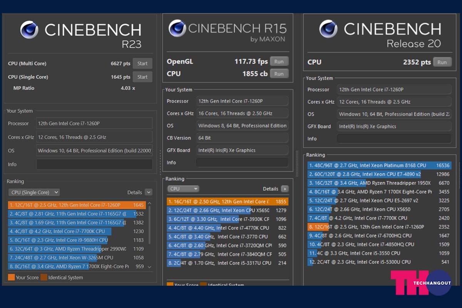Select R20 row 12th Gen i7-1260P score 2352
Viewport: 462px width, 308px height.
(380, 227)
